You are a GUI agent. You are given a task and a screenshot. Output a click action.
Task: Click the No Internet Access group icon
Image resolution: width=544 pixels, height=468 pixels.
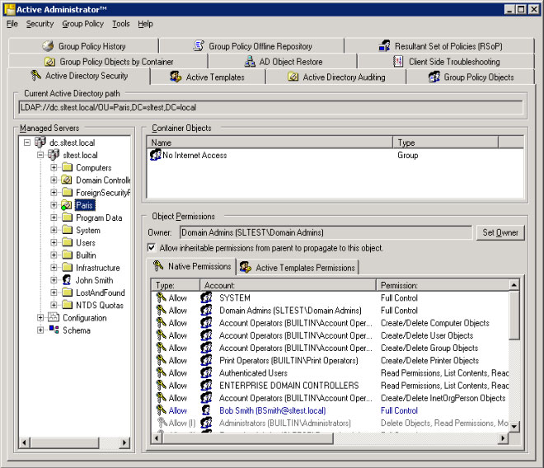coord(156,155)
